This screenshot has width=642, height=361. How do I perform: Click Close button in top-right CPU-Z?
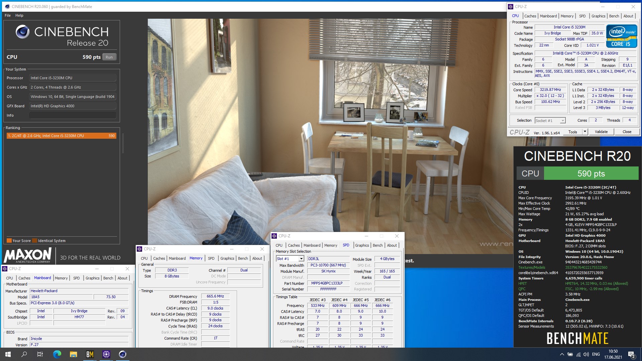coord(627,132)
